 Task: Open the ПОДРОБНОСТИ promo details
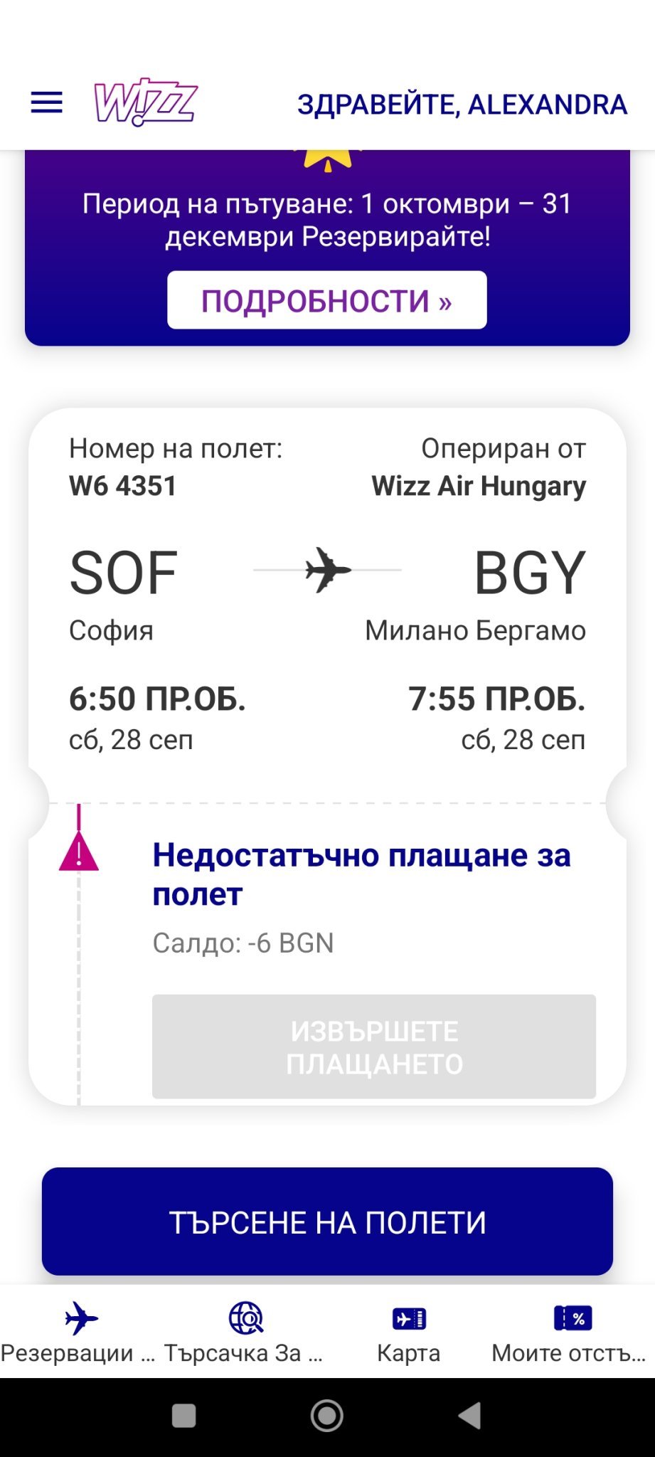pyautogui.click(x=327, y=300)
